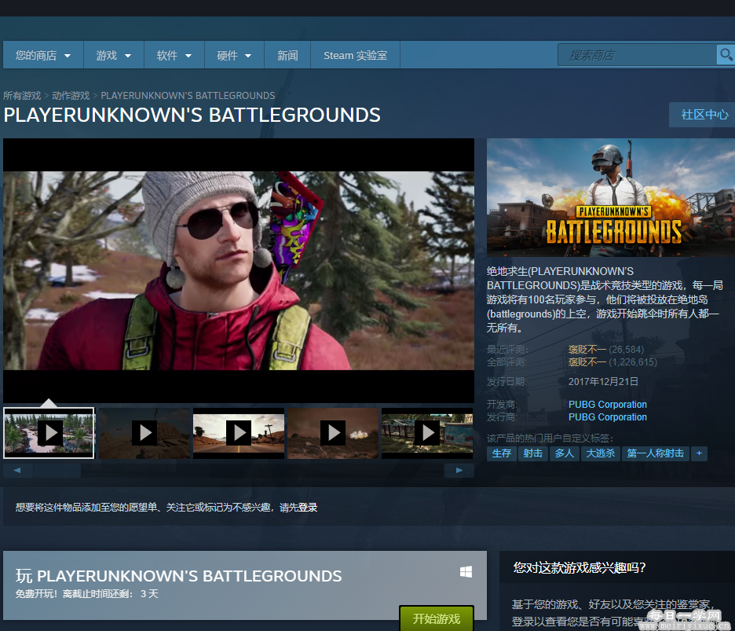The width and height of the screenshot is (735, 631).
Task: Select the 射击 tag
Action: (533, 453)
